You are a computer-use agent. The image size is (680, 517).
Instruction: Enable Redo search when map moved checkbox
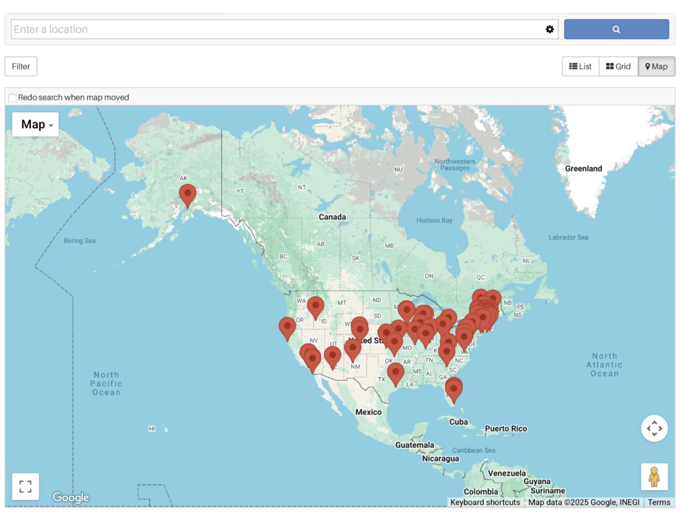point(13,98)
